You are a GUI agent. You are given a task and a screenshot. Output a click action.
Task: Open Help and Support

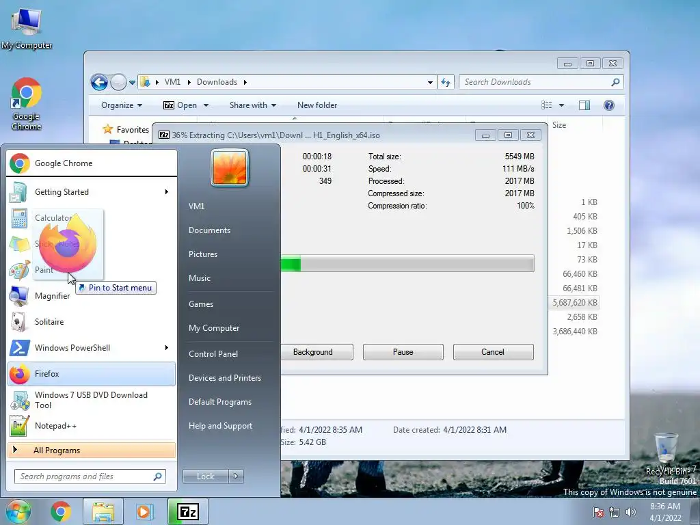pos(221,426)
